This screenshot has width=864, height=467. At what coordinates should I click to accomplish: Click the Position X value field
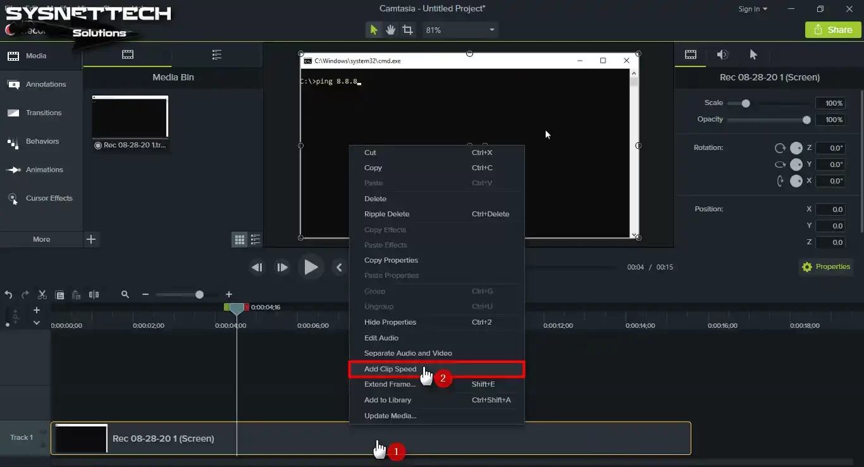click(830, 209)
